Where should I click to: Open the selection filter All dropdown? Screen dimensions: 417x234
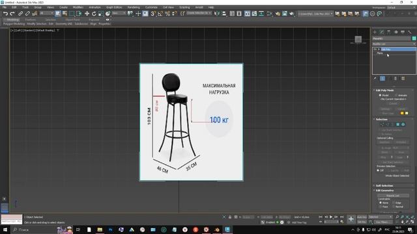tap(46, 13)
